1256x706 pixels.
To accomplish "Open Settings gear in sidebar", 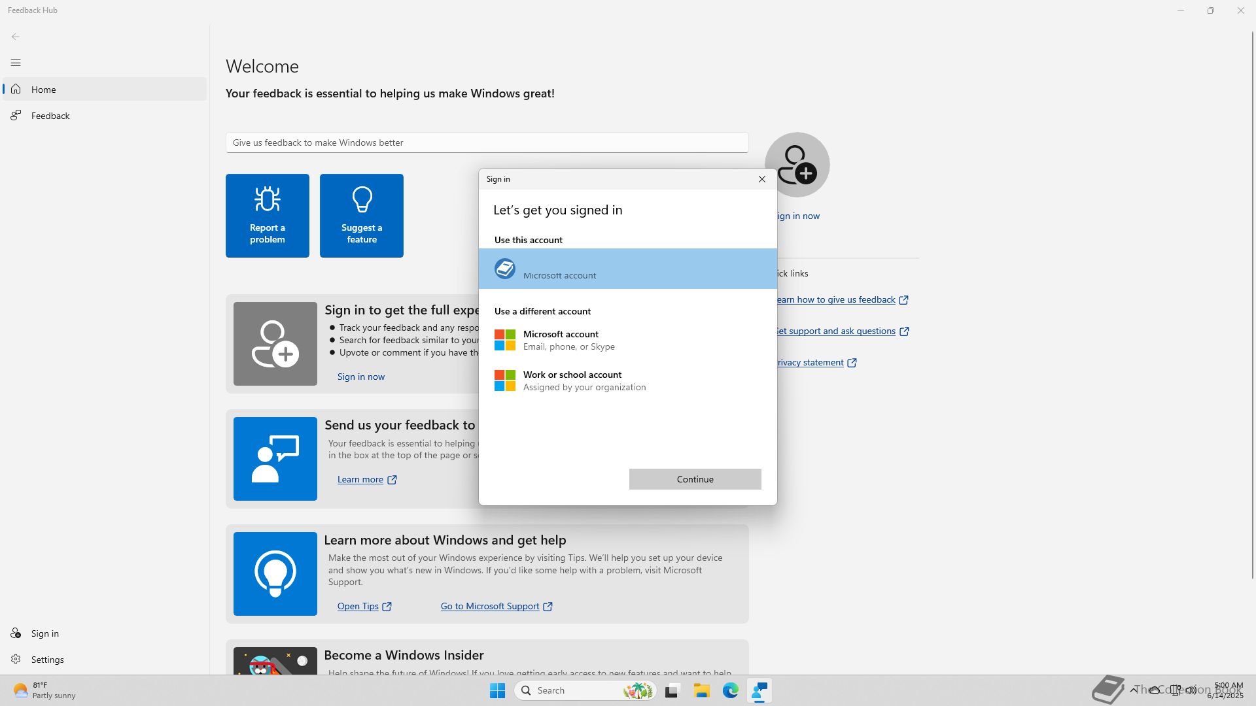I will [47, 660].
